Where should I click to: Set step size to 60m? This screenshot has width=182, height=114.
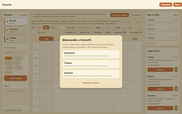coord(53,28)
